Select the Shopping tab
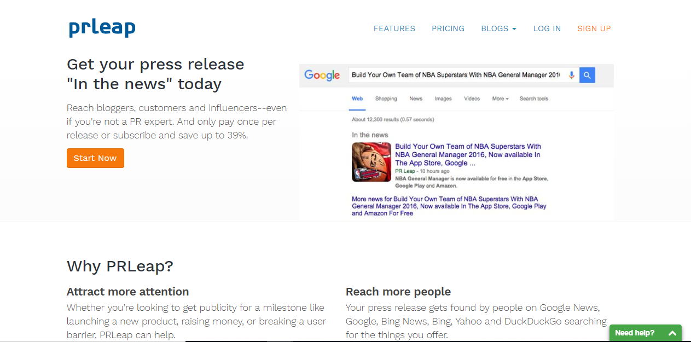The height and width of the screenshot is (342, 691). click(x=386, y=98)
